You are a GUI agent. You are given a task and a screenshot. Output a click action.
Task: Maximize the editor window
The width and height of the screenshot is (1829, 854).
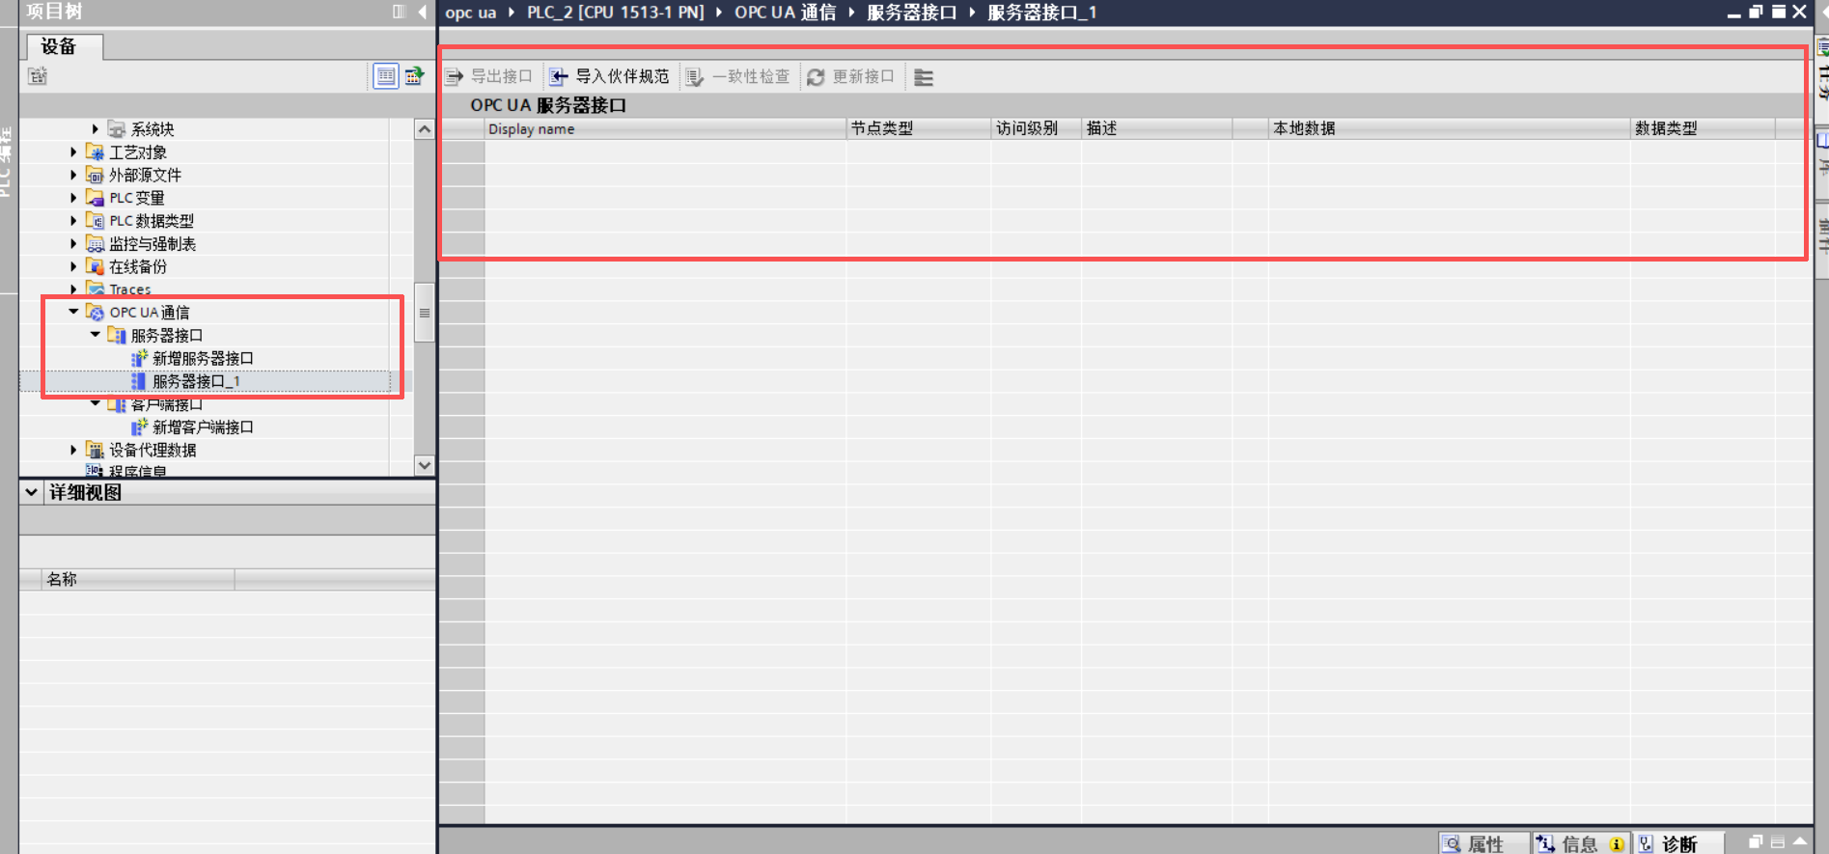(1778, 12)
